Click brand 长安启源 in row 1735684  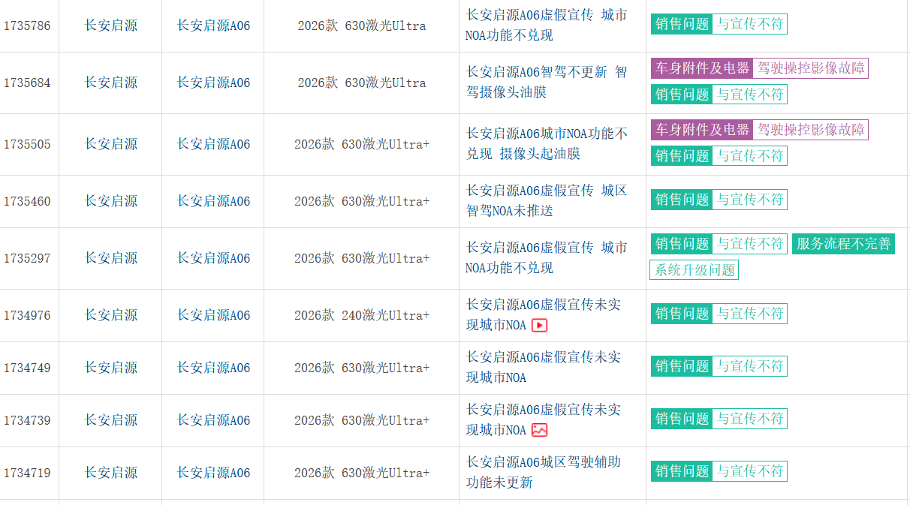111,83
